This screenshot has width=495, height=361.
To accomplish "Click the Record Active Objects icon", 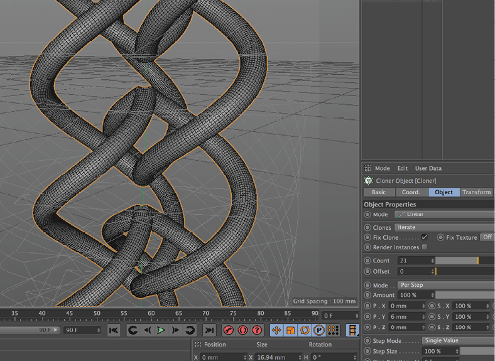I will pos(229,330).
